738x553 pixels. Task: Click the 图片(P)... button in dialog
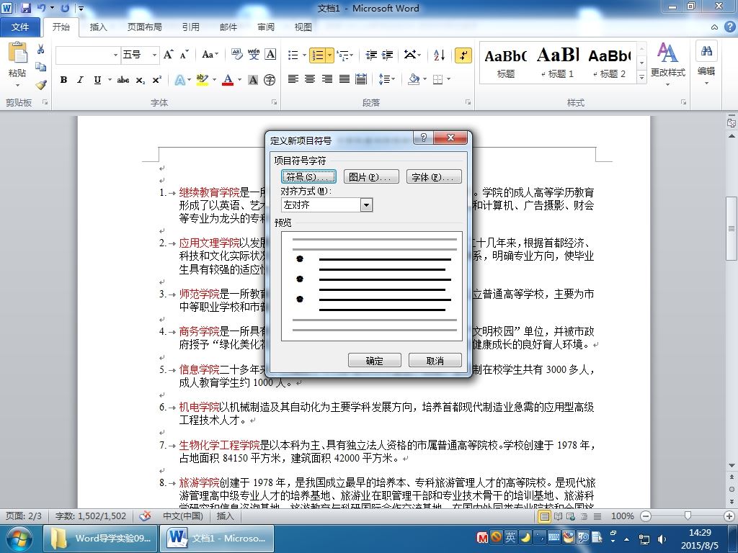pyautogui.click(x=371, y=177)
